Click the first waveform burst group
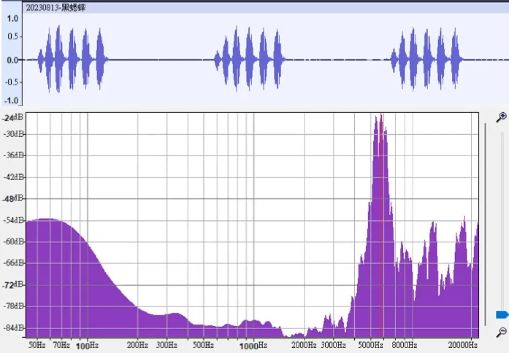The width and height of the screenshot is (509, 353). point(72,60)
